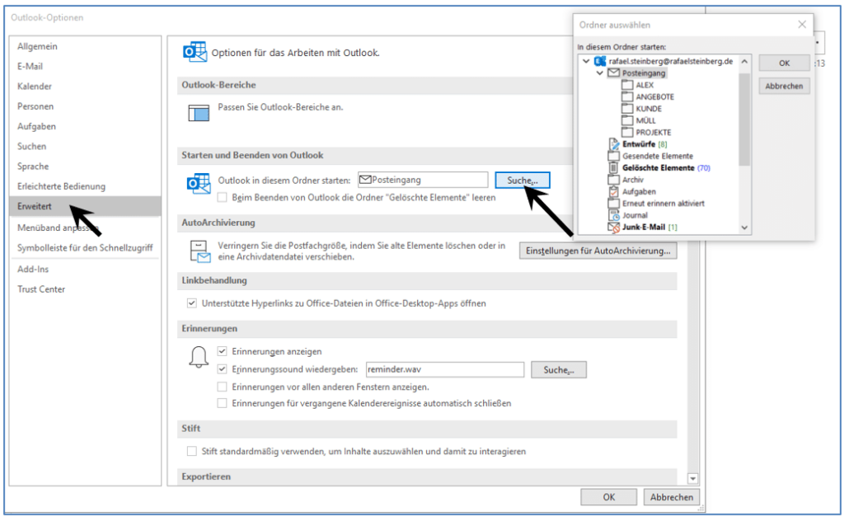Image resolution: width=844 pixels, height=521 pixels.
Task: Click folder tree scrollbar up arrow
Action: (x=744, y=61)
